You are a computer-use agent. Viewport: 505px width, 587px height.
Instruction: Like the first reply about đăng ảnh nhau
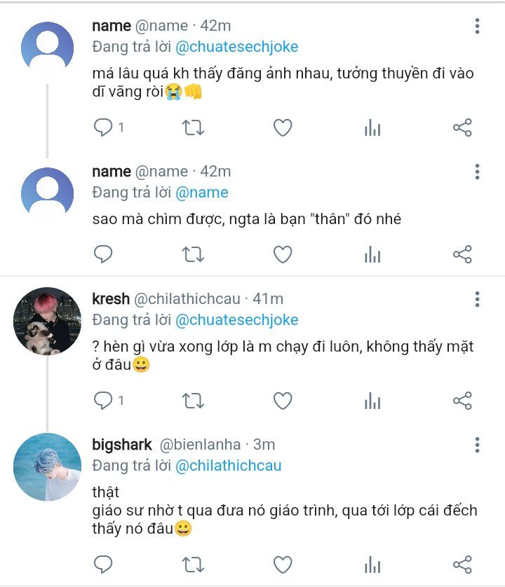tap(283, 127)
